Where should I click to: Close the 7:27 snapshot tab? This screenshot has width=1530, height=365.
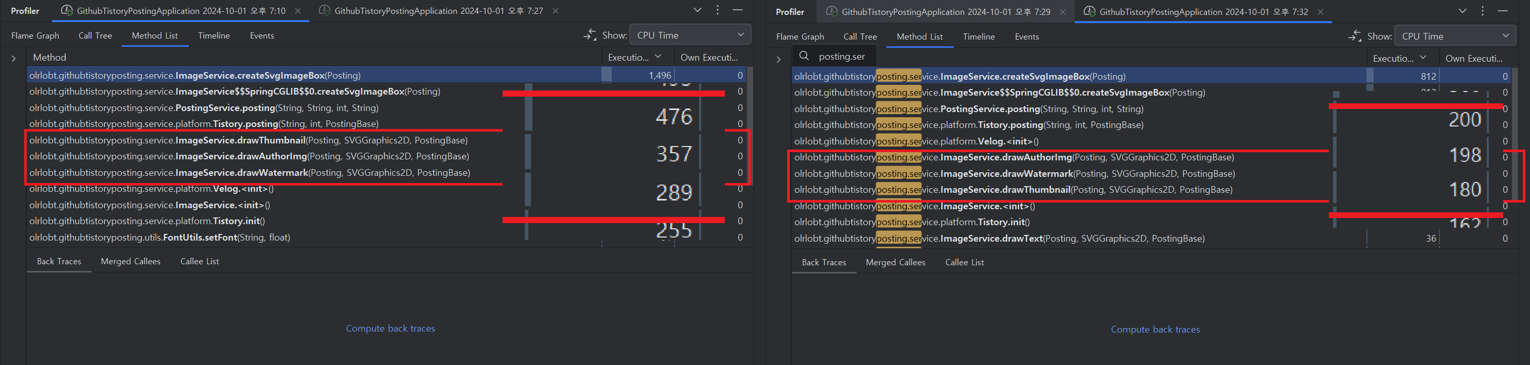pyautogui.click(x=555, y=11)
